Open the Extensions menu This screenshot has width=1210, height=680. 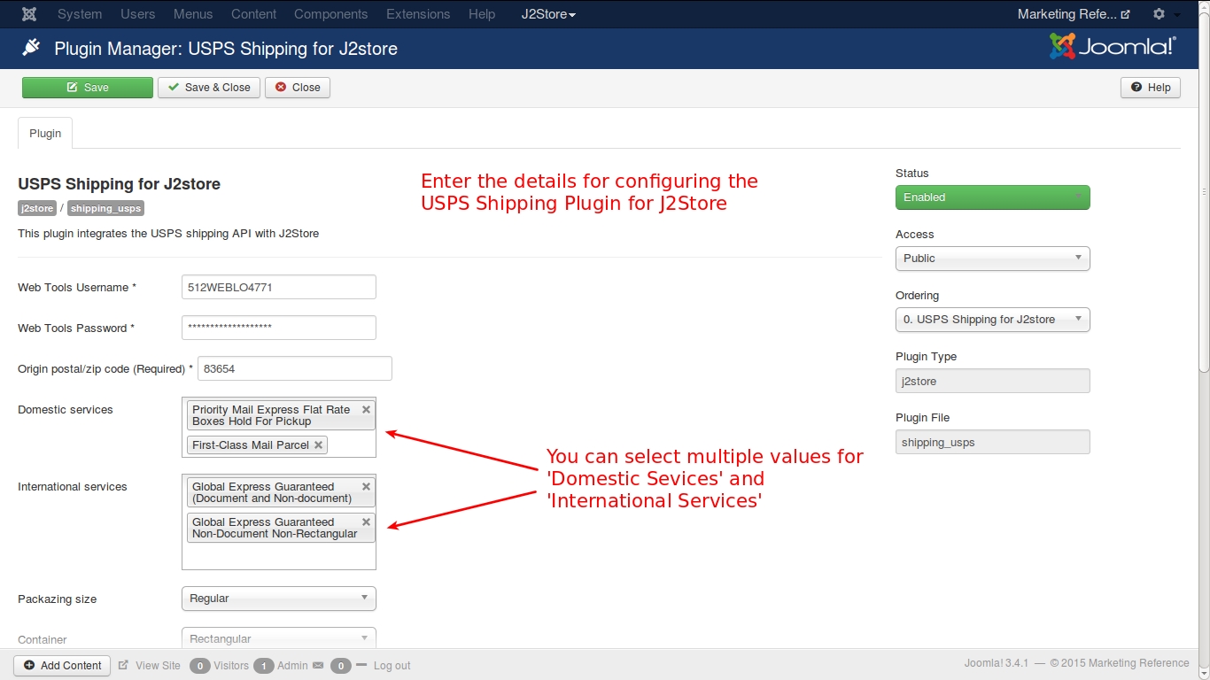(x=418, y=14)
